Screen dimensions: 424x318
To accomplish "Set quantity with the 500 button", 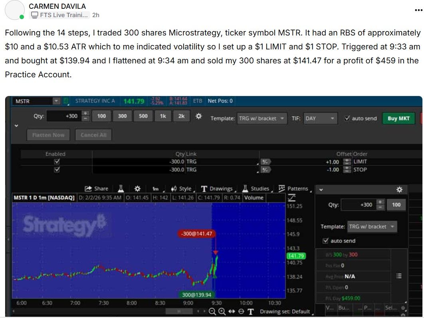I will [143, 116].
